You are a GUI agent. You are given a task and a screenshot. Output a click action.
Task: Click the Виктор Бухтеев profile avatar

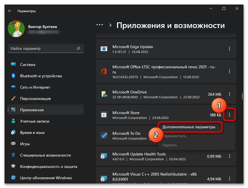(x=16, y=29)
